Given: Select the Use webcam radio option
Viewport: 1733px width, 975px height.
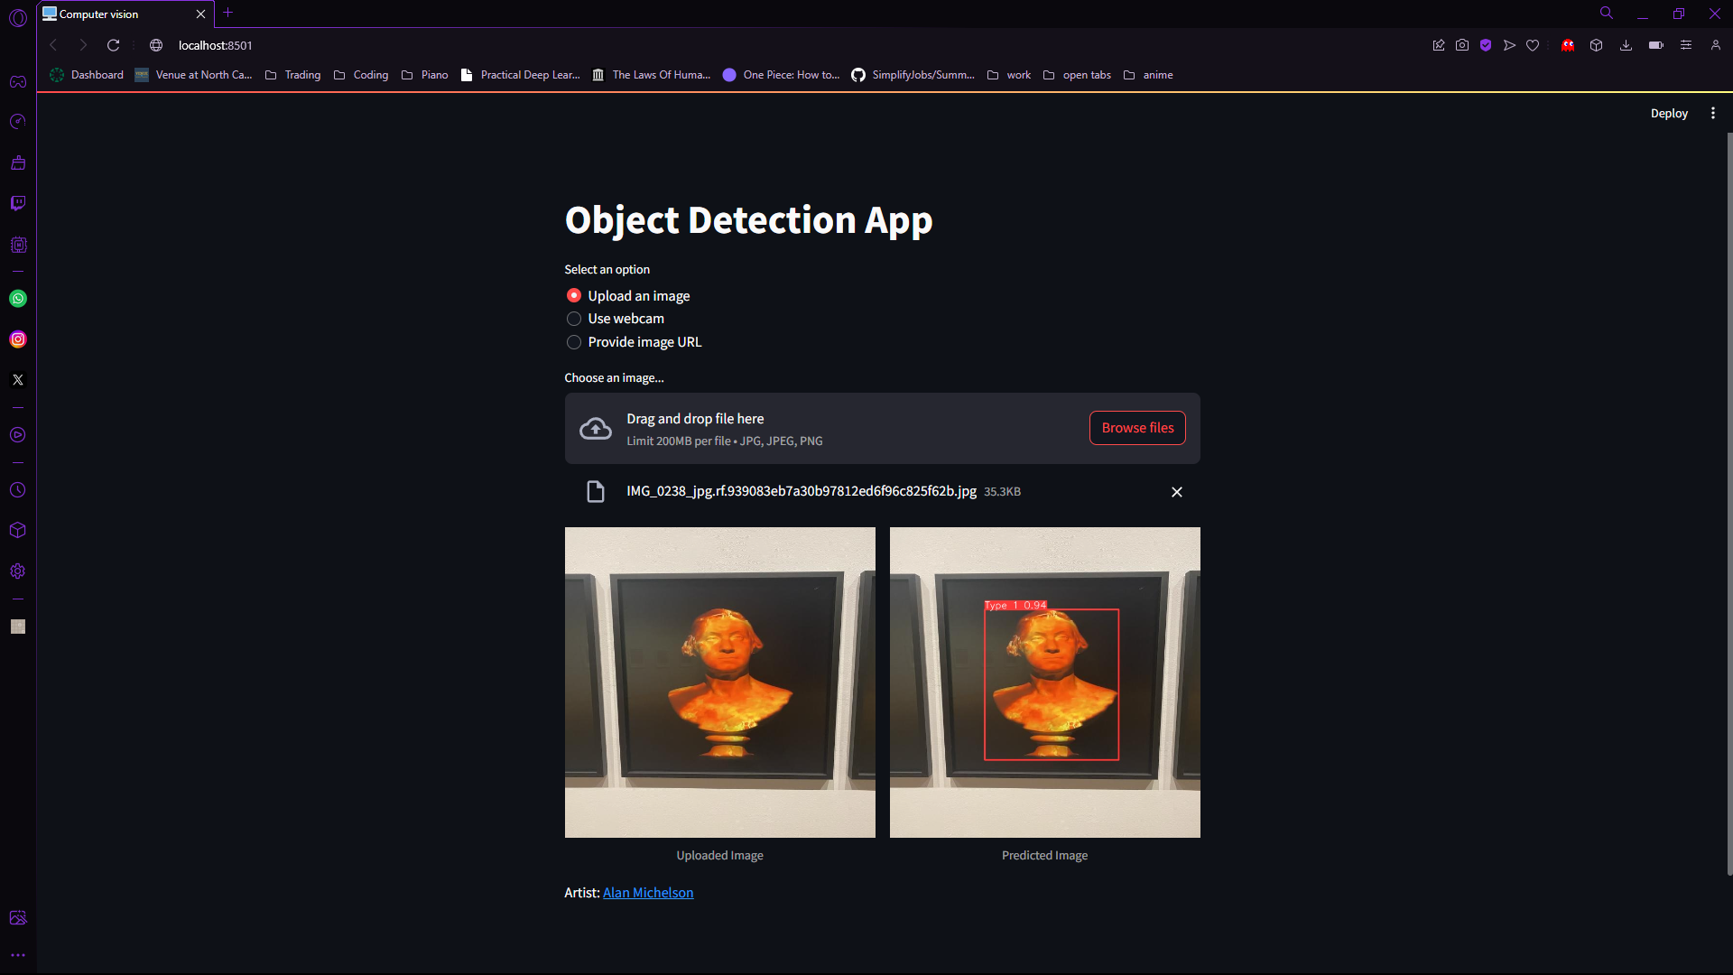Looking at the screenshot, I should pyautogui.click(x=574, y=319).
